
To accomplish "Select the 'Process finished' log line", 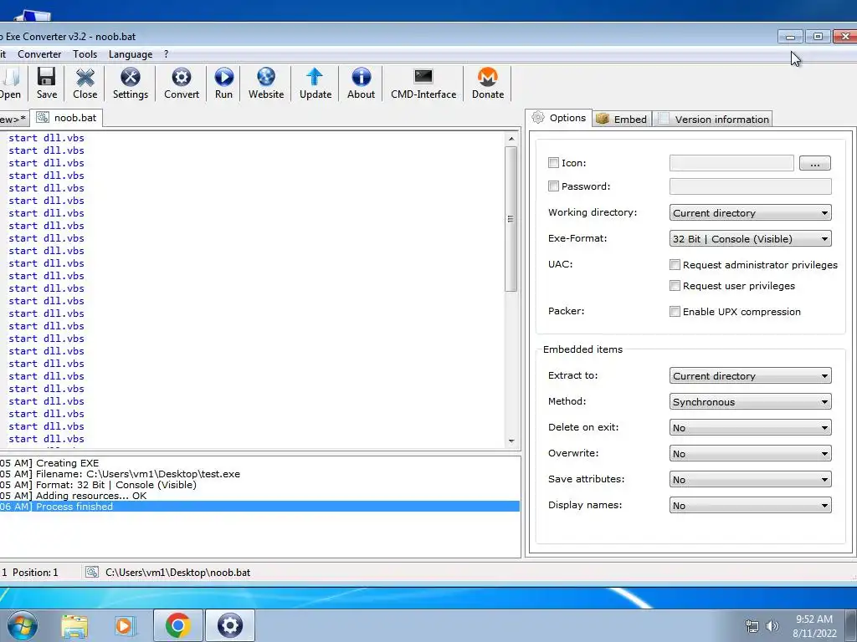I will pyautogui.click(x=259, y=507).
